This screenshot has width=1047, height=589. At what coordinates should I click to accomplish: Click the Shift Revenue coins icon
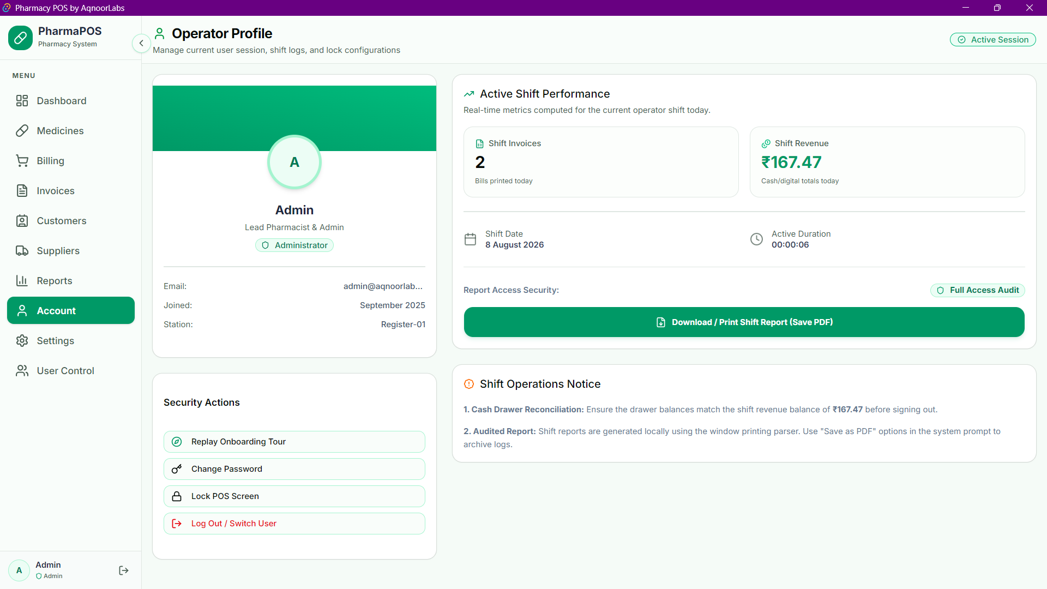[x=766, y=143]
